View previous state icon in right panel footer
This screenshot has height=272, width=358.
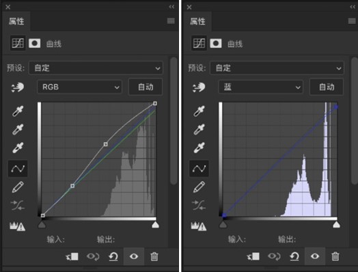(274, 257)
